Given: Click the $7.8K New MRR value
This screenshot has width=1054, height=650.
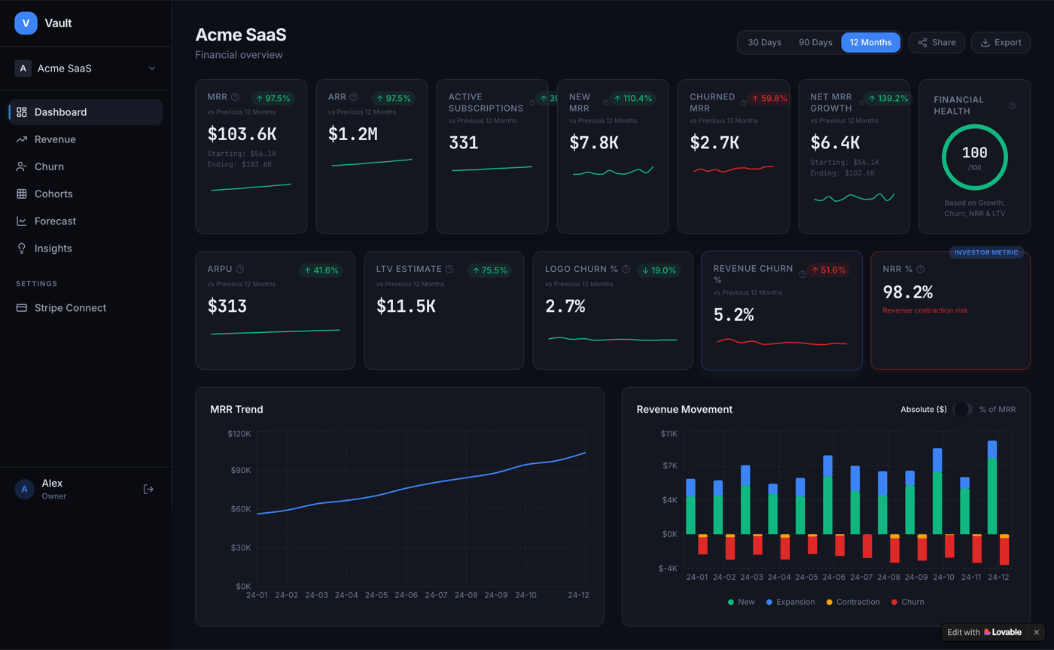Looking at the screenshot, I should (x=594, y=142).
